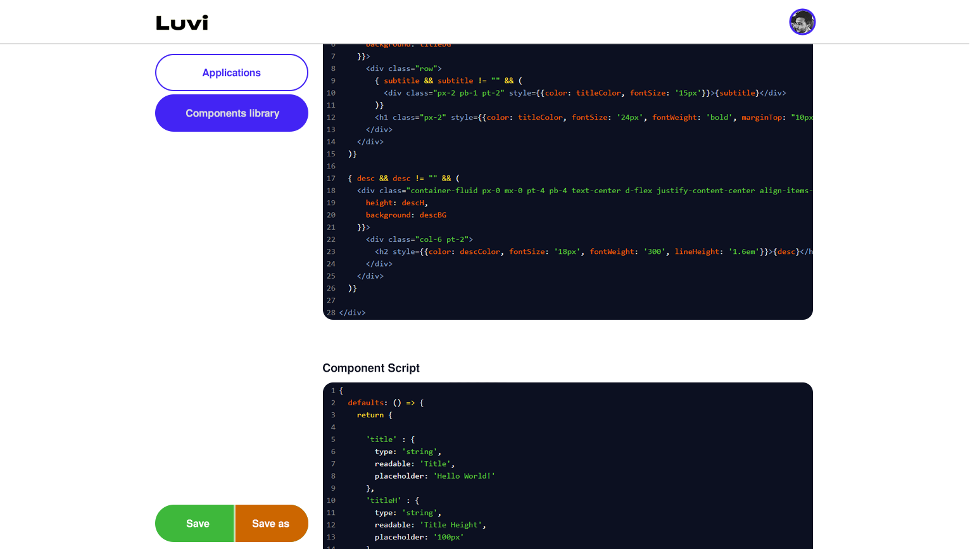Screen dimensions: 970x549
Task: Click the line reading background: descBG
Action: pos(406,215)
